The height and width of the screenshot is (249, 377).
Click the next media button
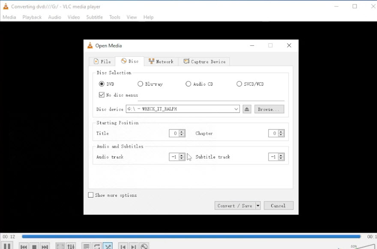(x=45, y=246)
